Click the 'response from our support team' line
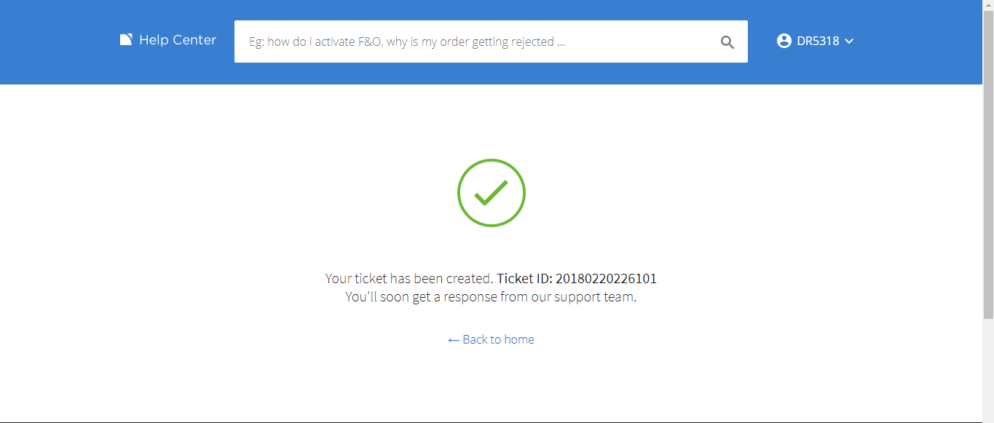This screenshot has height=423, width=994. pos(491,297)
